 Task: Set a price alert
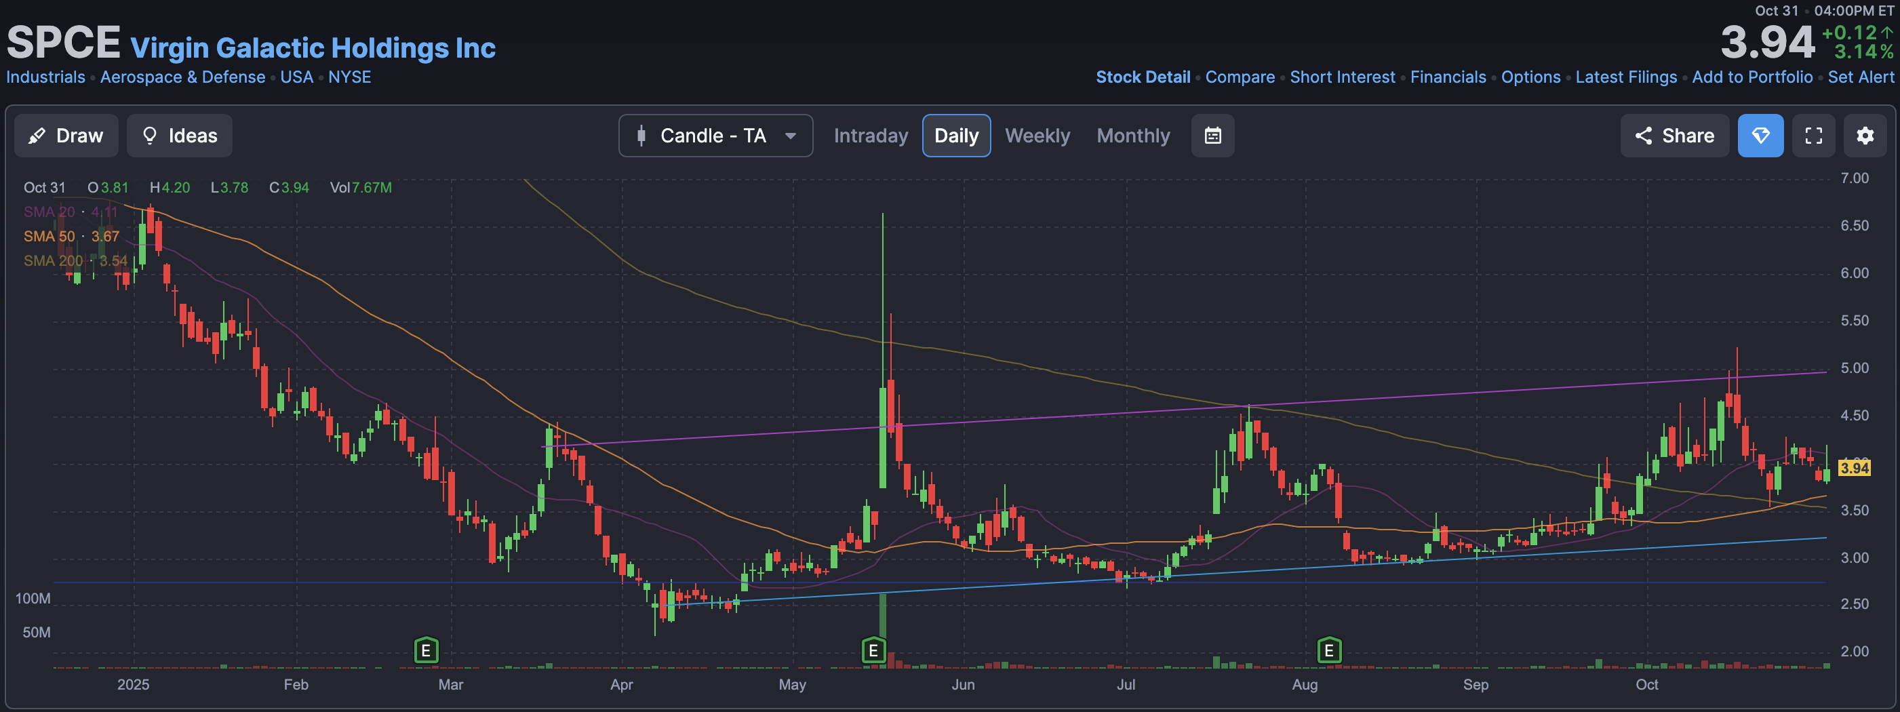point(1860,77)
